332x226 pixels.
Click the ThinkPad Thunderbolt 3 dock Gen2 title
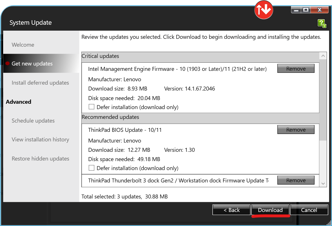coord(178,180)
